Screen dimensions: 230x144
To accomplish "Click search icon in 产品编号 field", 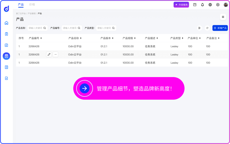I will 79,28.
